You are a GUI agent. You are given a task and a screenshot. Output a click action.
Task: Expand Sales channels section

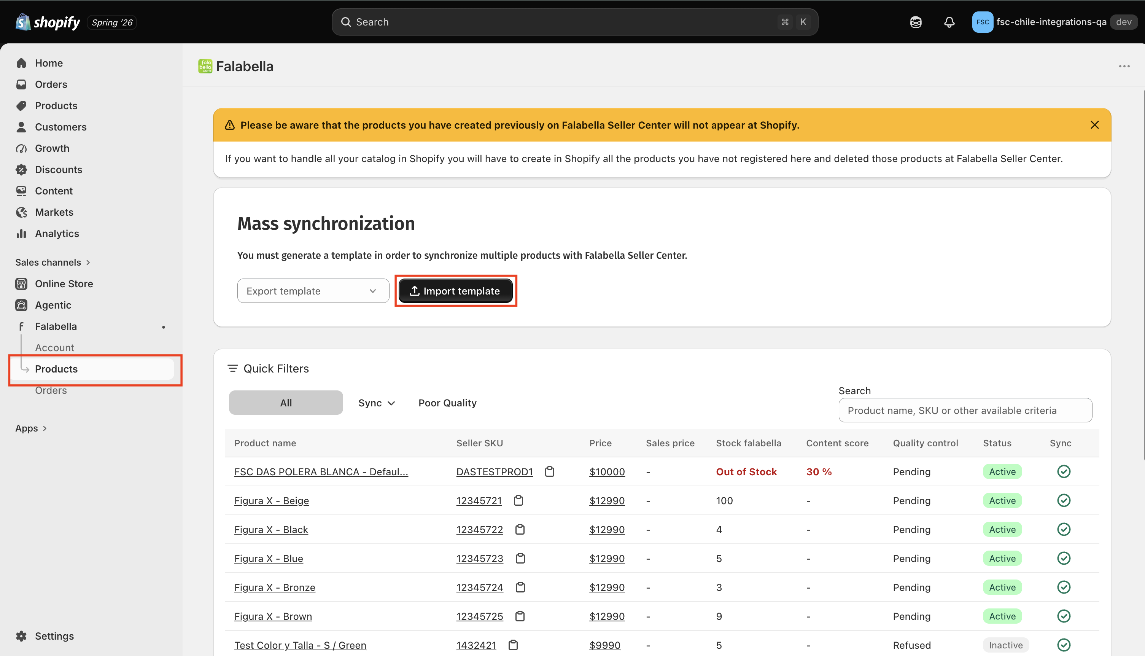point(53,262)
